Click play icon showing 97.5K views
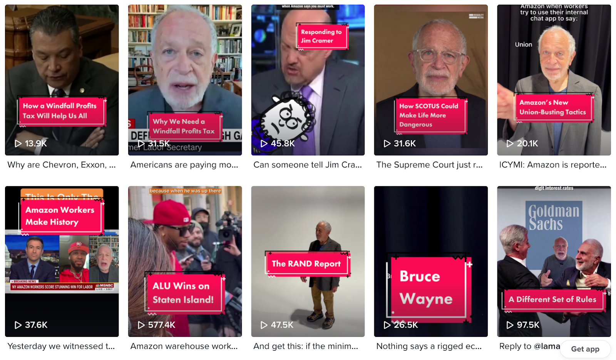The image size is (616, 360). tap(510, 325)
